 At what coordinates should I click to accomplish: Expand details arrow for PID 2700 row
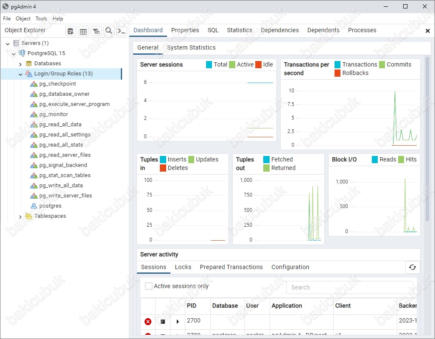[x=178, y=322]
